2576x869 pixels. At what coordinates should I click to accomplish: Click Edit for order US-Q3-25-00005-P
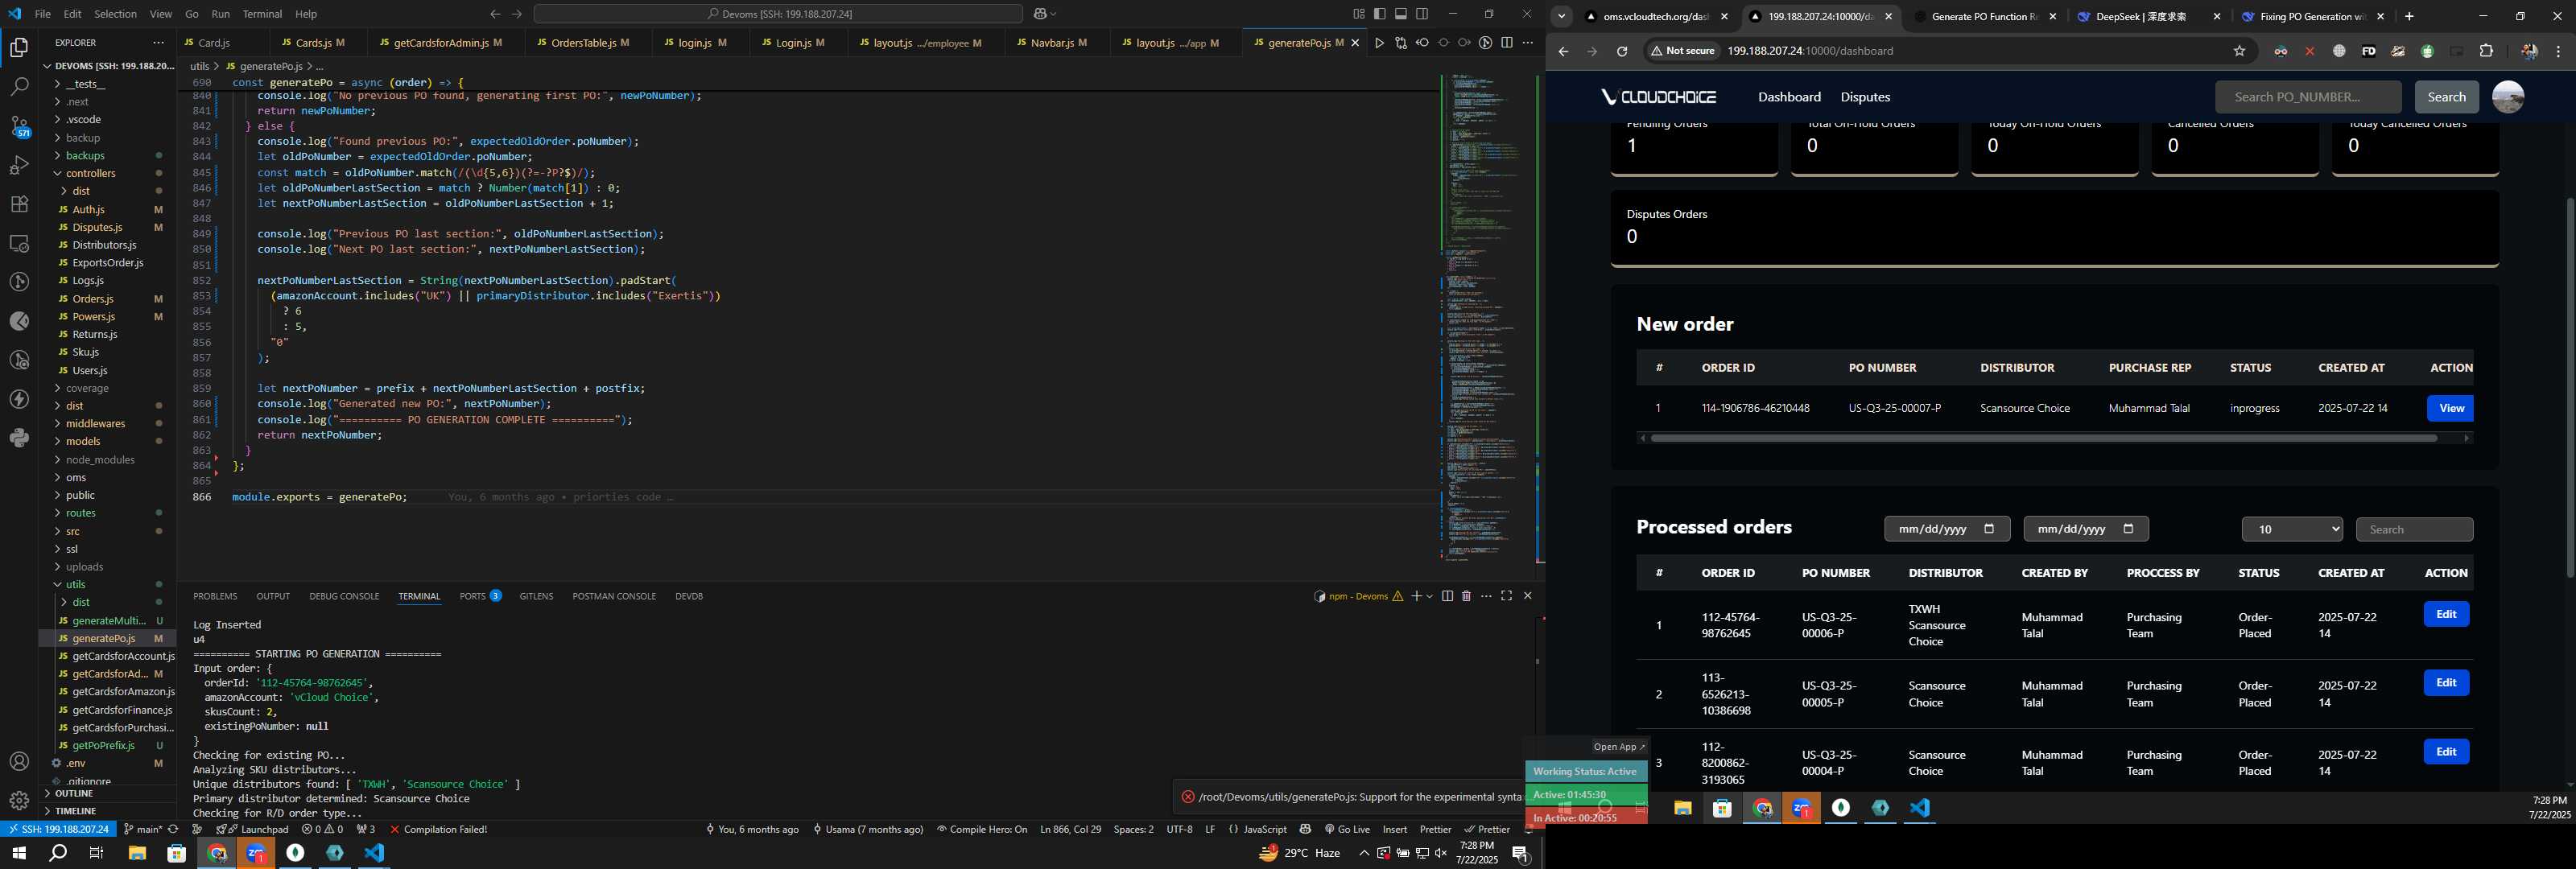[x=2446, y=683]
